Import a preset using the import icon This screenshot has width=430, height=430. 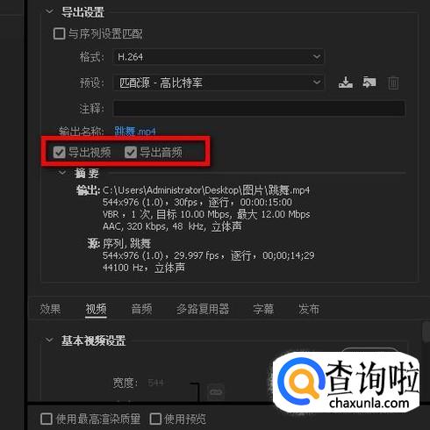(x=369, y=82)
